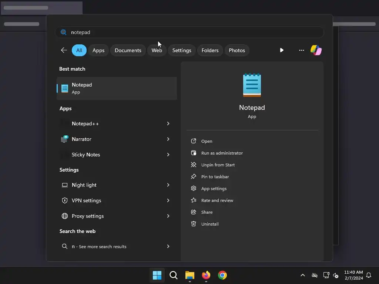The height and width of the screenshot is (284, 379).
Task: Click the Run as administrator shield icon
Action: pos(193,153)
